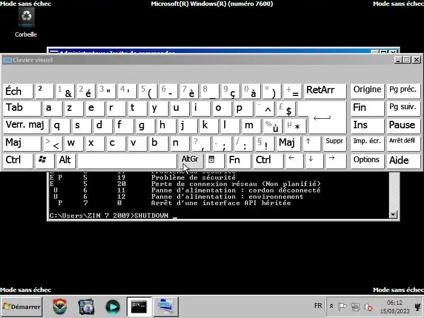The height and width of the screenshot is (318, 424).
Task: Click the Pause key
Action: pyautogui.click(x=403, y=126)
